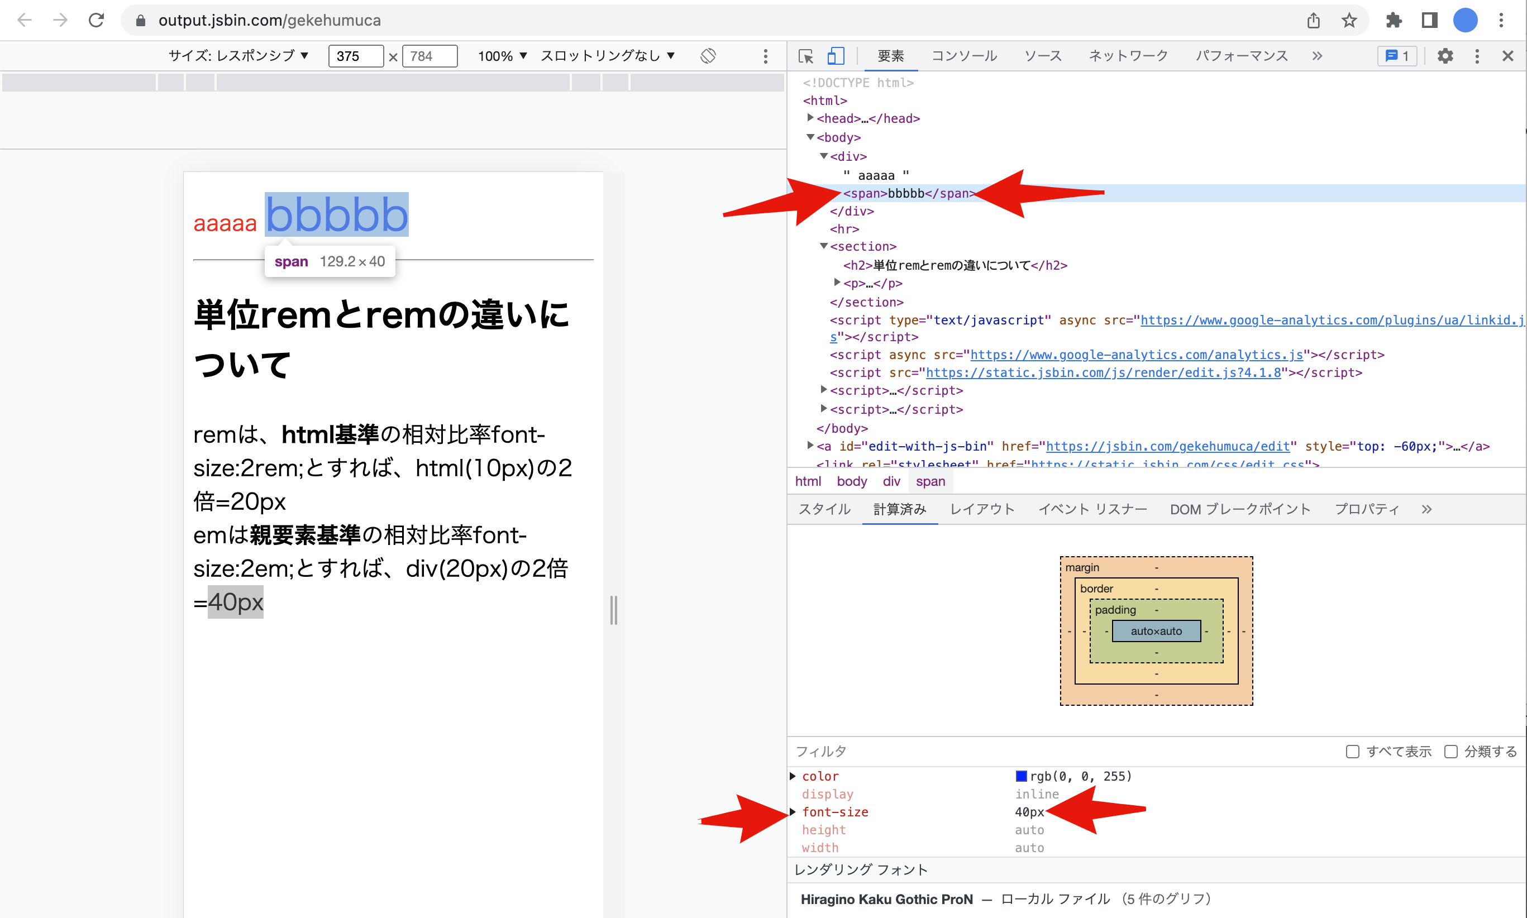Close the DevTools panel
1527x918 pixels.
(x=1508, y=56)
